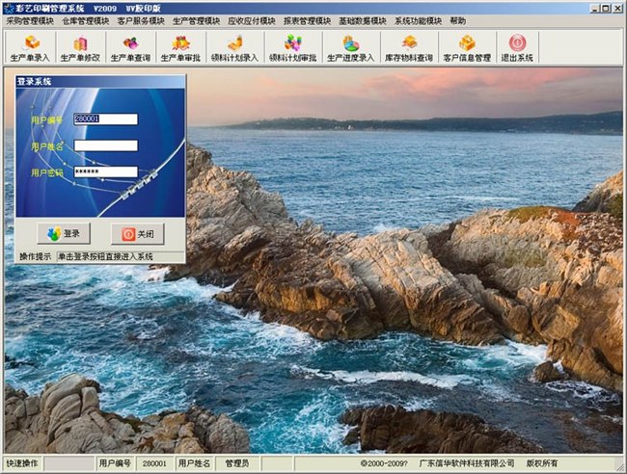This screenshot has height=474, width=627.
Task: Click the empty 用户姓名 text field
Action: (105, 145)
